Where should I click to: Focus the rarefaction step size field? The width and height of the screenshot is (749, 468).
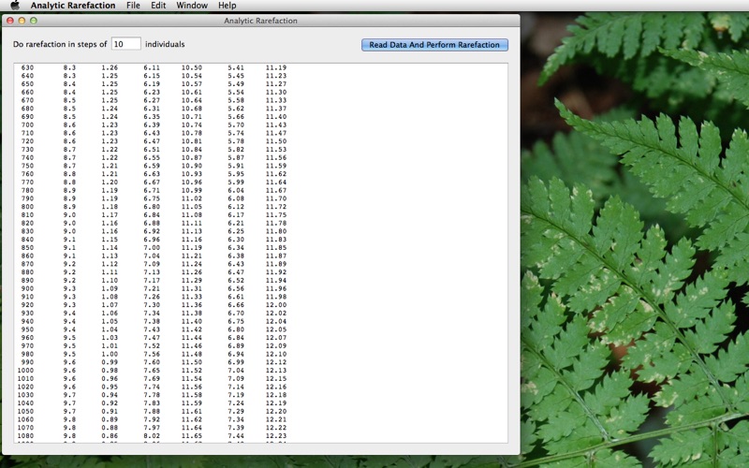(126, 44)
